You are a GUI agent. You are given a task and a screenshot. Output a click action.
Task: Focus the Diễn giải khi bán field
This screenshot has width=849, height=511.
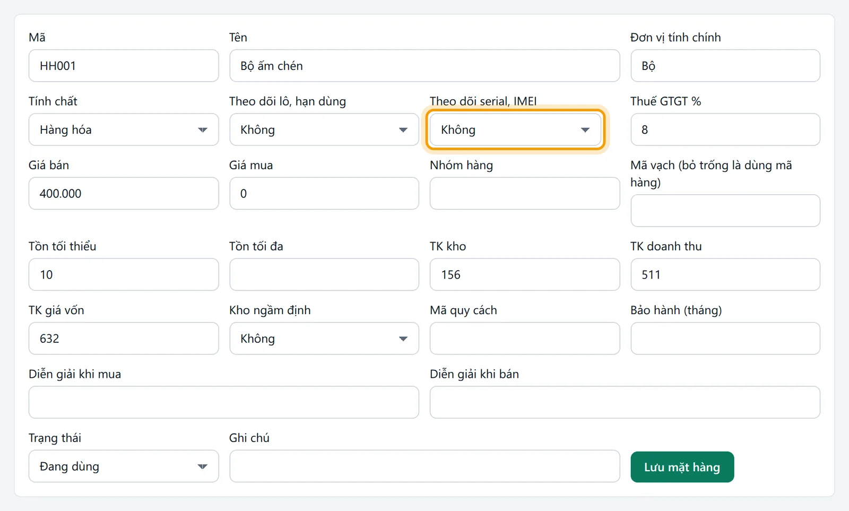tap(625, 402)
